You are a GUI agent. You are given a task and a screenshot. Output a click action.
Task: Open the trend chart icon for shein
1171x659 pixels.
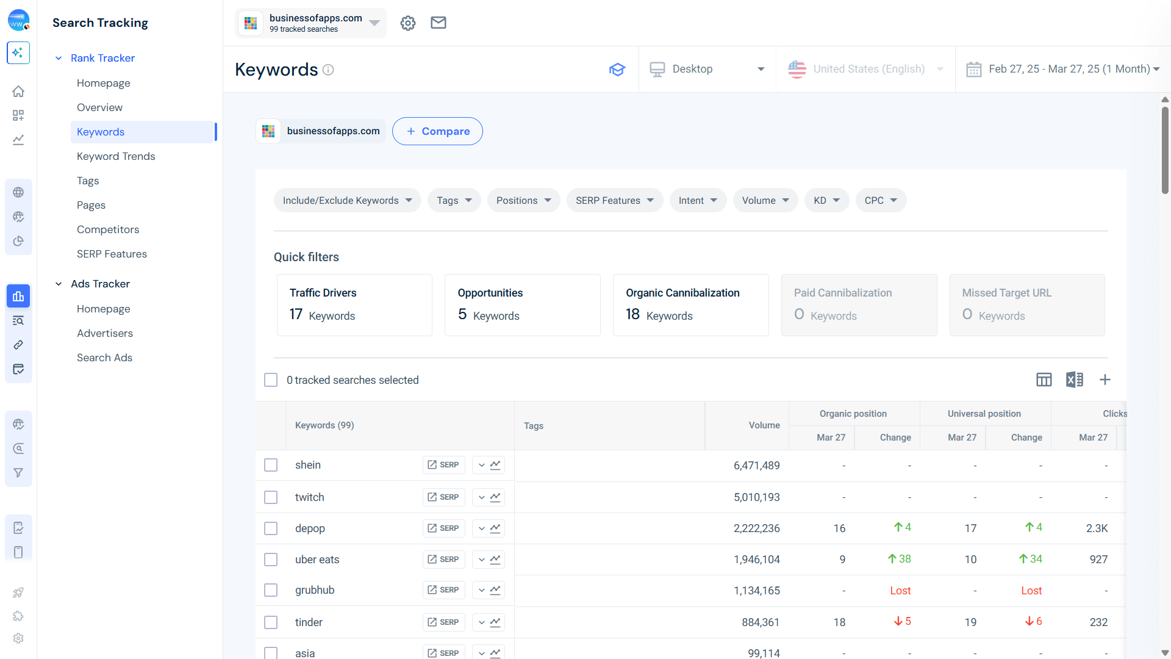coord(495,465)
